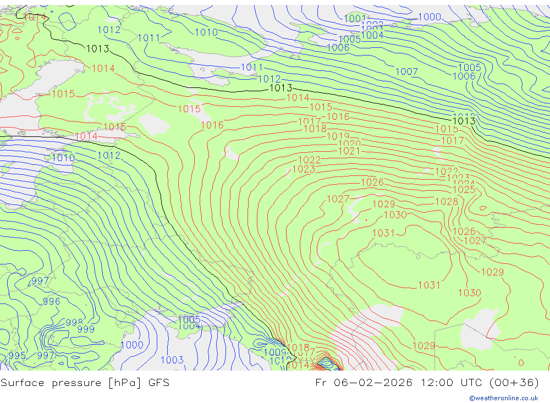Select the red 1021 isobar label
Viewport: 550px width, 403px height.
(349, 151)
